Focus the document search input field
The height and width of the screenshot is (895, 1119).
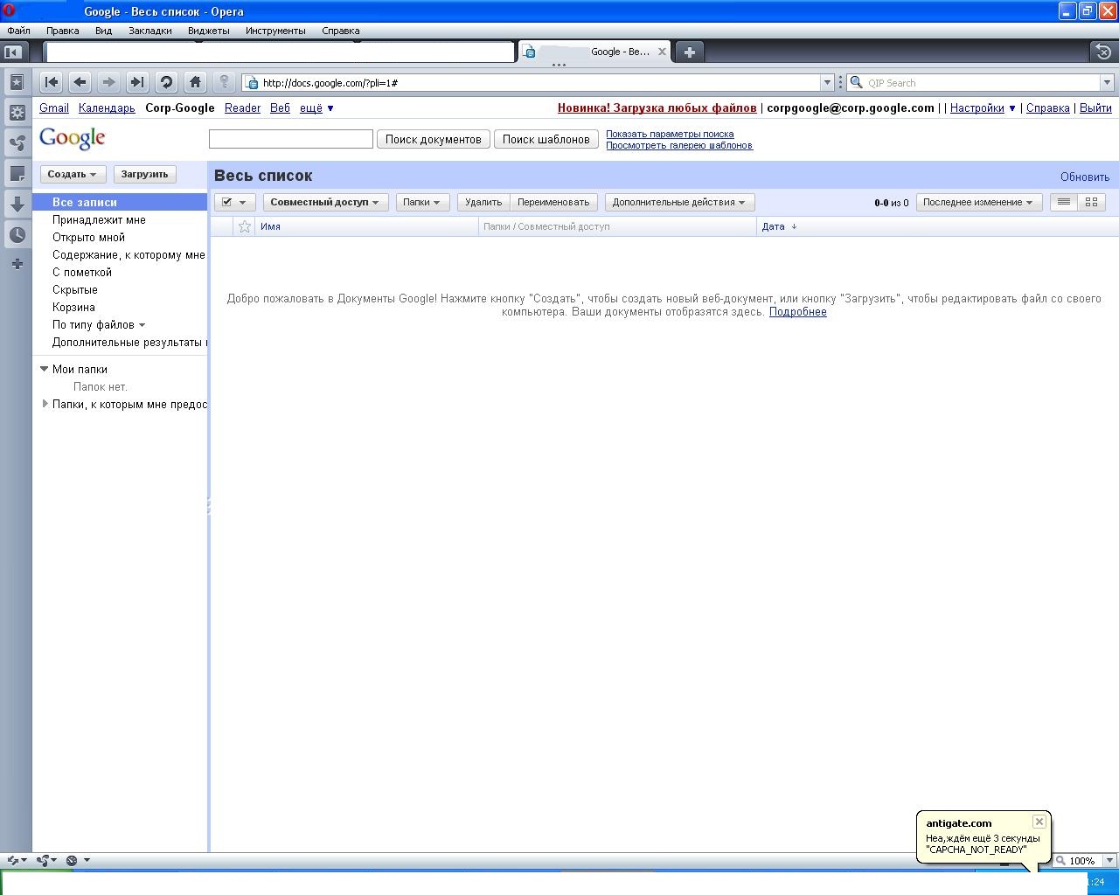click(291, 139)
